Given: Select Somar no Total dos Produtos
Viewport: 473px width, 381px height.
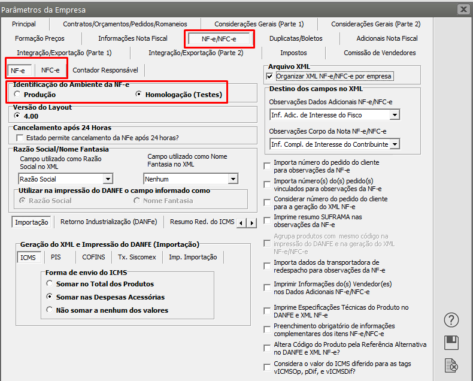Looking at the screenshot, I should 50,283.
